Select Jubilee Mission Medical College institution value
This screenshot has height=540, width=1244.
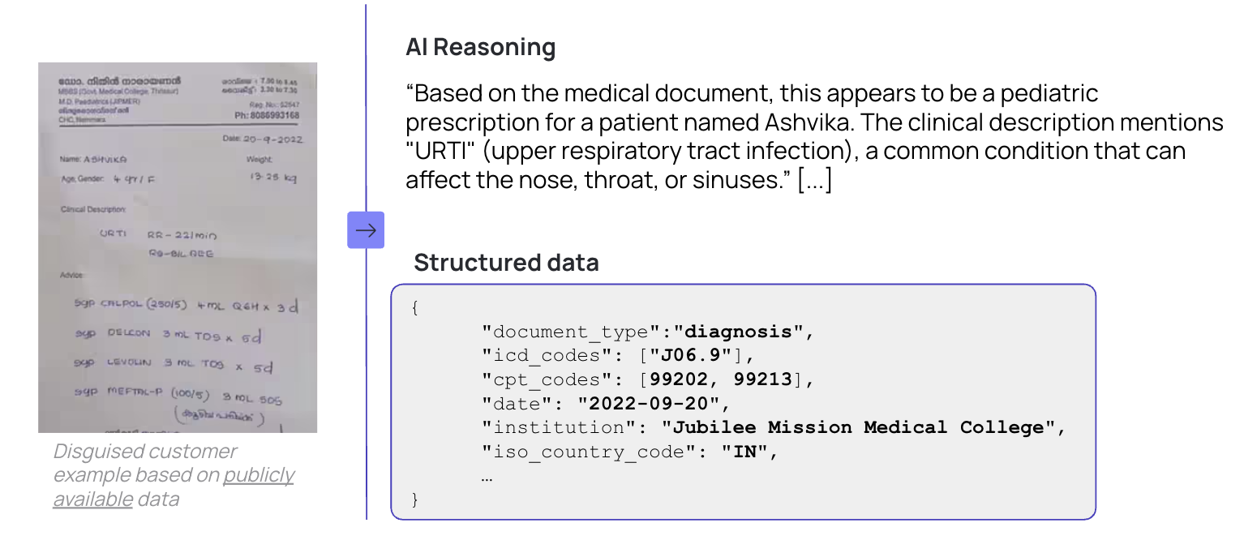[862, 427]
